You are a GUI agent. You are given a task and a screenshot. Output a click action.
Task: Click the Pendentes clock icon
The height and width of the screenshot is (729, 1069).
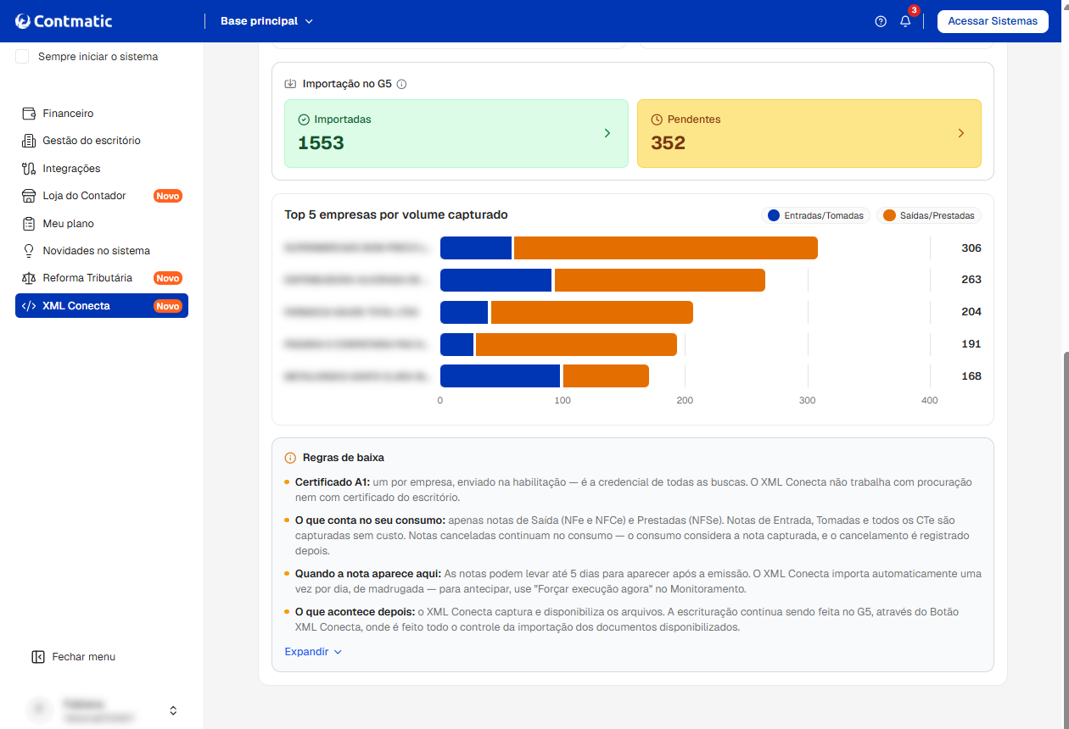click(x=657, y=120)
